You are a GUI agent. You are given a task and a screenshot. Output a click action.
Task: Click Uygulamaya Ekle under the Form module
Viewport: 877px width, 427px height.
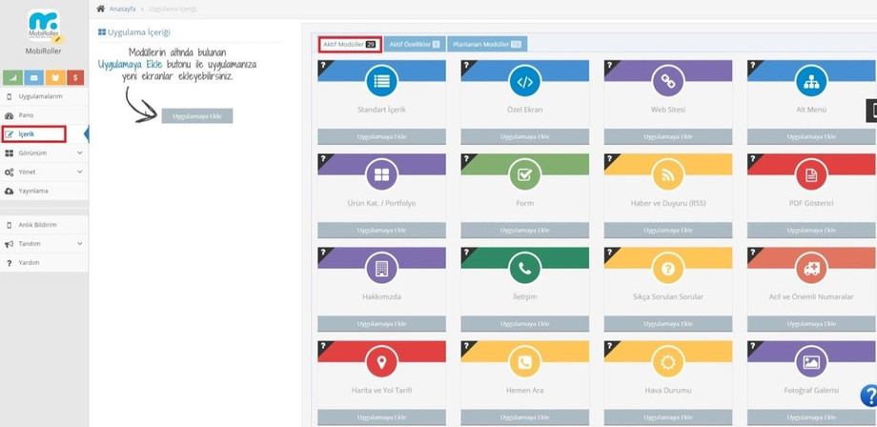tap(524, 231)
